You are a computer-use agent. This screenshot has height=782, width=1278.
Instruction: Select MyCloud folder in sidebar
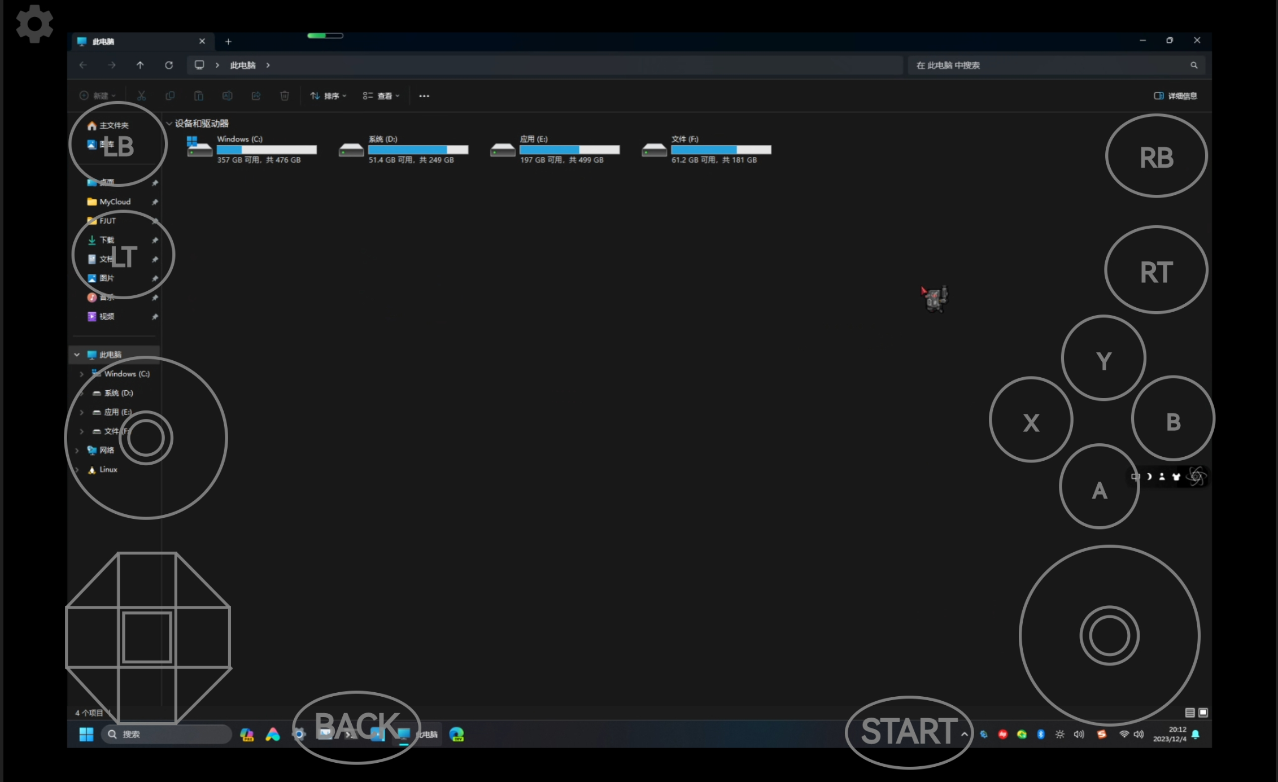[x=115, y=202]
